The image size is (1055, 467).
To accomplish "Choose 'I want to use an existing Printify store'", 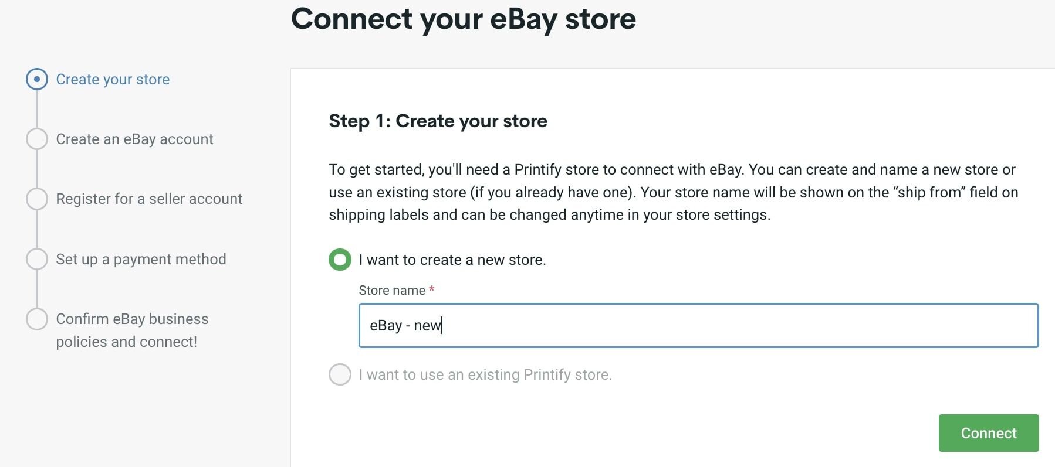I will click(x=340, y=374).
